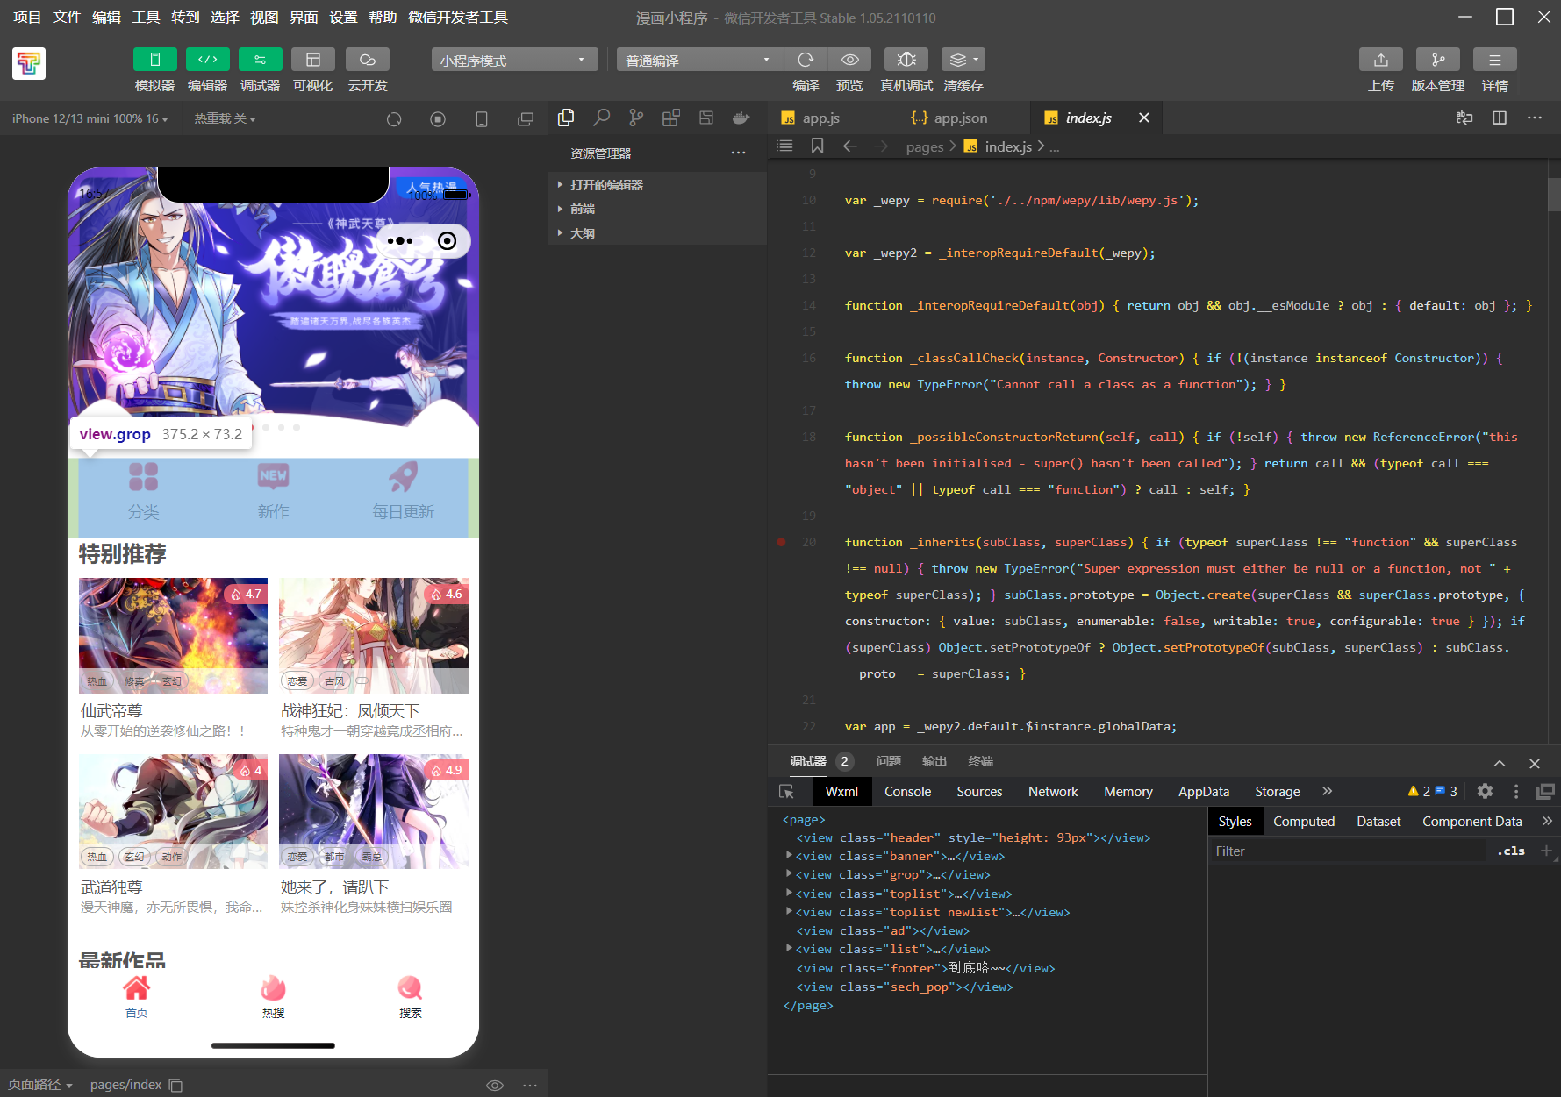This screenshot has width=1561, height=1097.
Task: Open the Network tab
Action: 1053,791
